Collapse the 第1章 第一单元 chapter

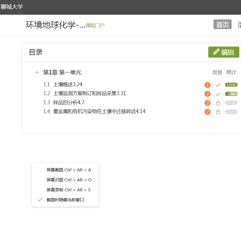(x=37, y=73)
